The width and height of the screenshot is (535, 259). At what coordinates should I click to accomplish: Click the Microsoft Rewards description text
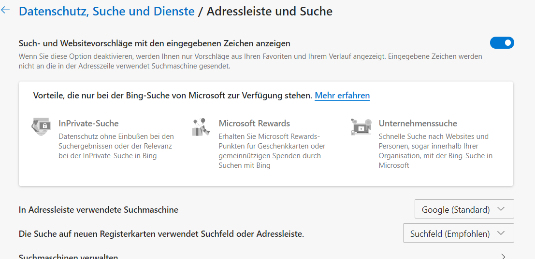272,151
